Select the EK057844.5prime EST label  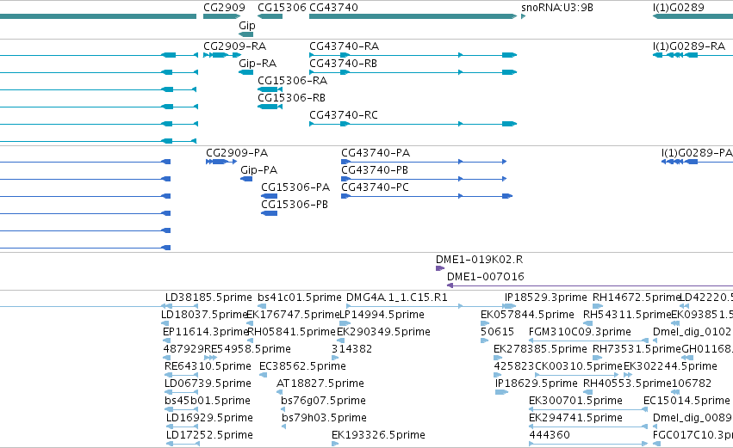(x=527, y=315)
